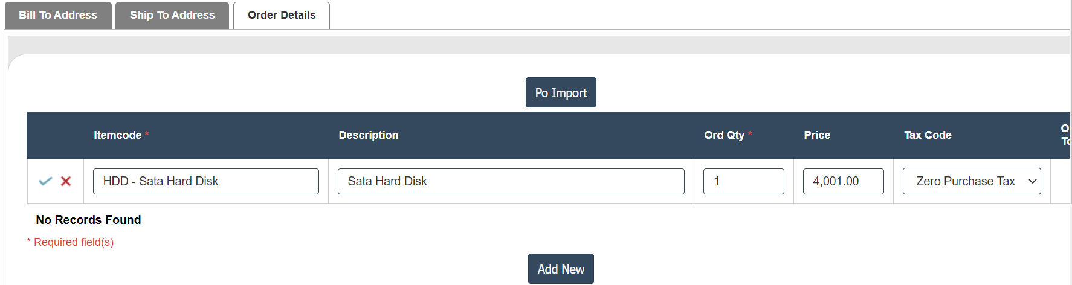Click the No Records Found message
Screen dimensions: 1072x285
(88, 220)
